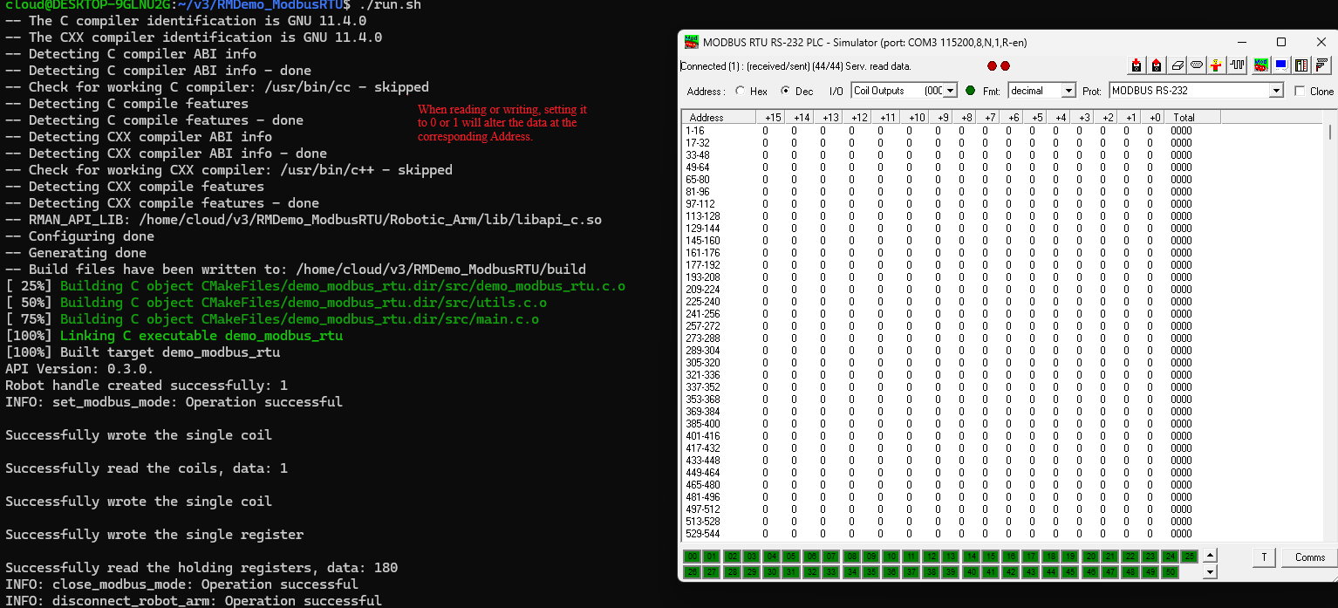
Task: Click the station list scroll down arrow
Action: (1210, 572)
